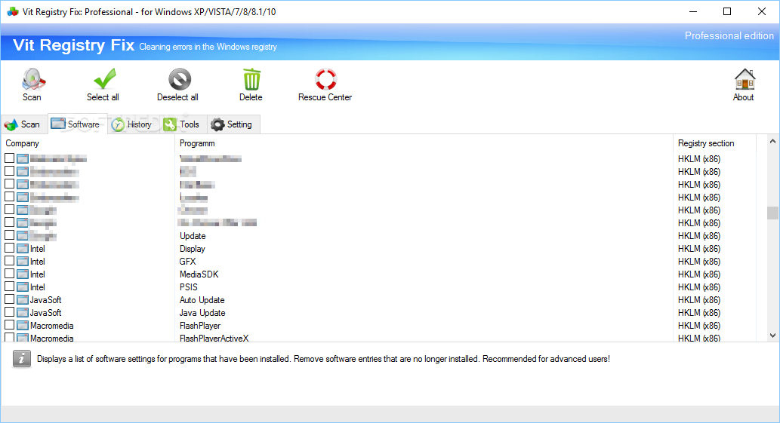Select the Auto Update program entry
Viewport: 780px width, 423px height.
pos(202,300)
